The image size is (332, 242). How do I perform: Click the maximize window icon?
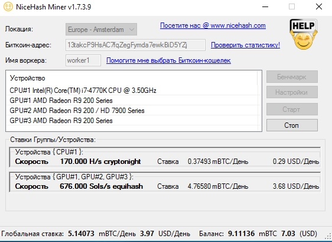click(292, 7)
